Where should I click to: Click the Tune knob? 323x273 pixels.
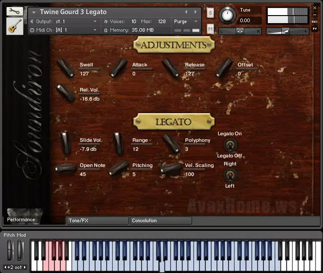tap(227, 15)
